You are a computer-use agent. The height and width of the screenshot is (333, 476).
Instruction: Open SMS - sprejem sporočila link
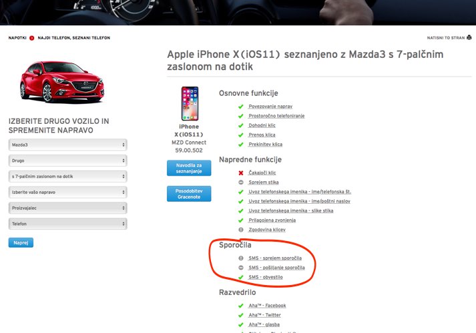(275, 258)
